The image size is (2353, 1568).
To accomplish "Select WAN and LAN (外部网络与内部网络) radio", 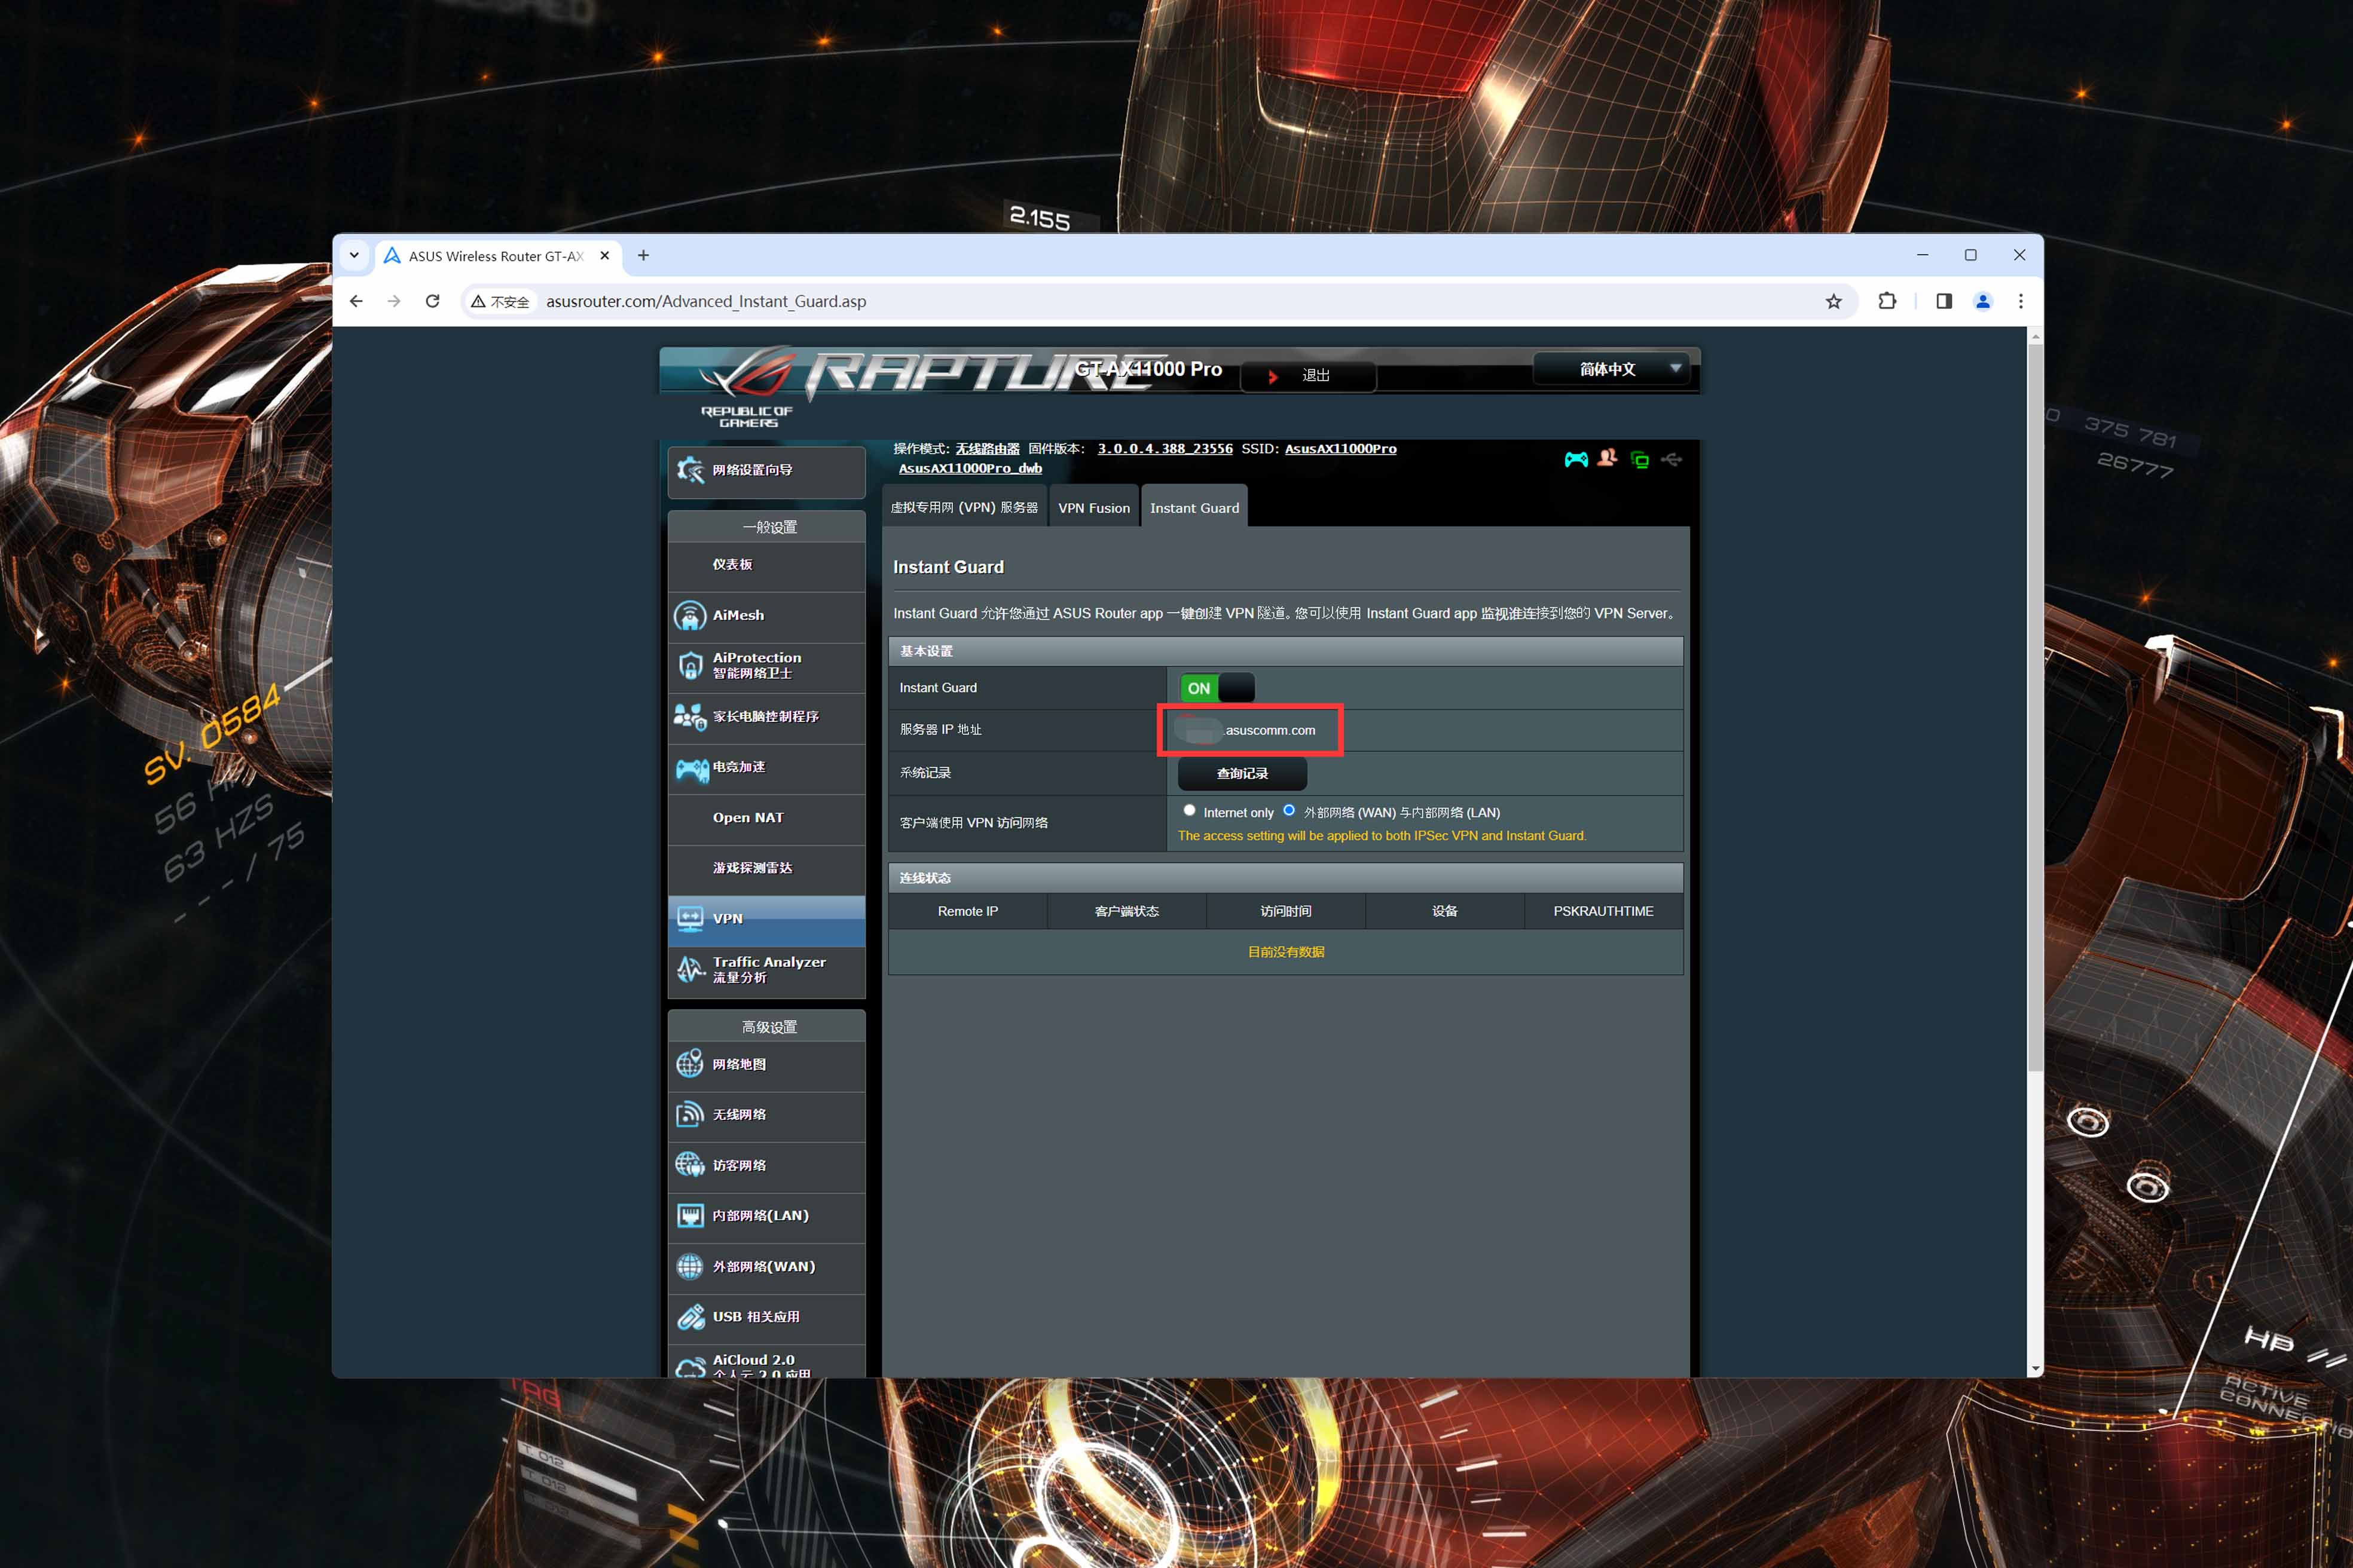I will click(1288, 810).
